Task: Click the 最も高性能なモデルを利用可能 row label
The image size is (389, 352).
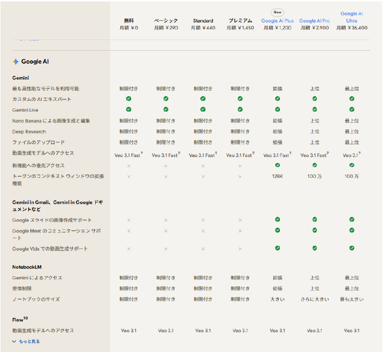Action: click(45, 89)
